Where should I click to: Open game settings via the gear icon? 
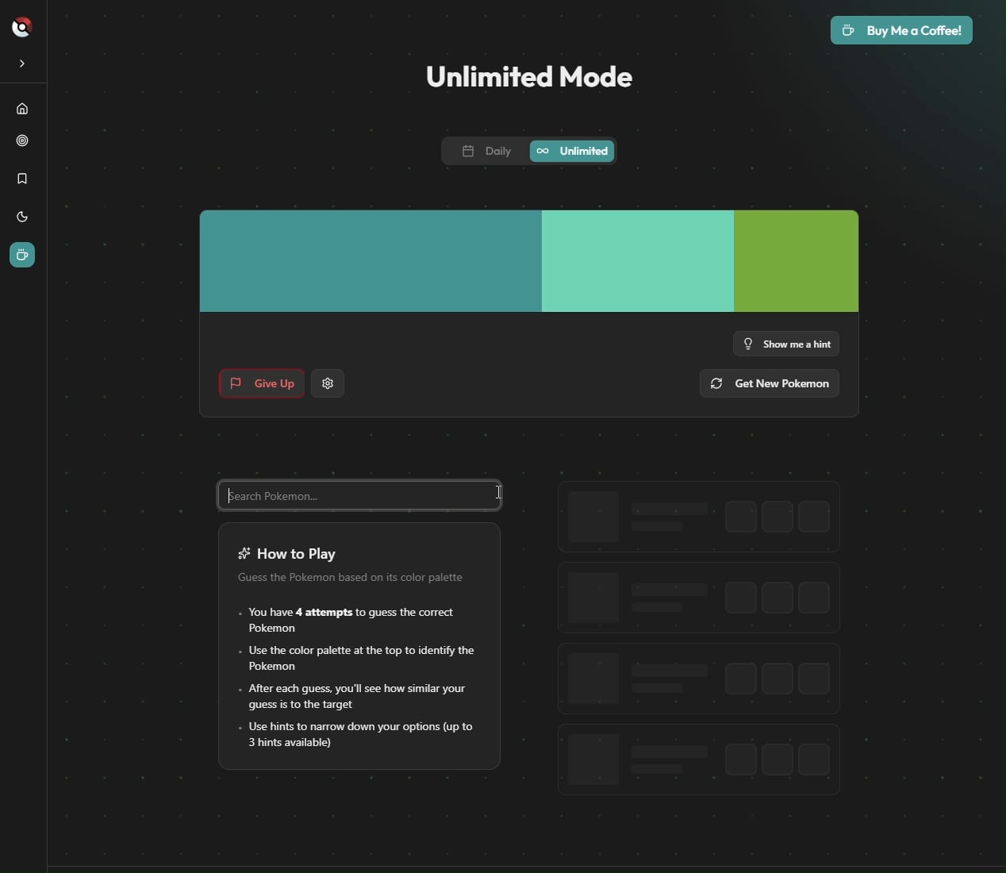(x=328, y=383)
